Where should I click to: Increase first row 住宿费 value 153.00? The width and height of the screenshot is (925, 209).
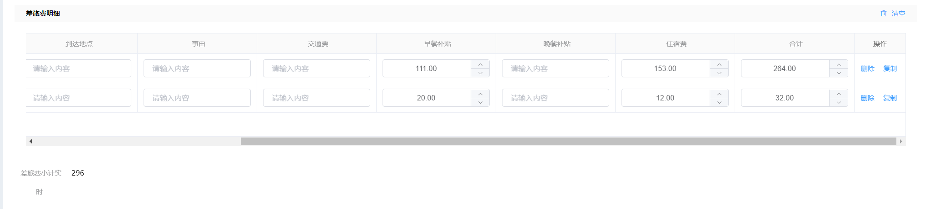(x=719, y=64)
